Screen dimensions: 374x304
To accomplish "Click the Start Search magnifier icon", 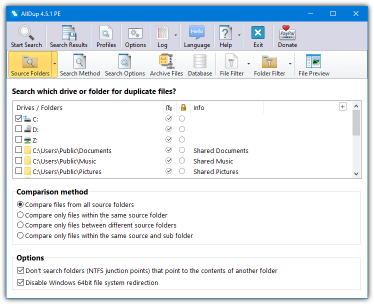I will tap(26, 33).
